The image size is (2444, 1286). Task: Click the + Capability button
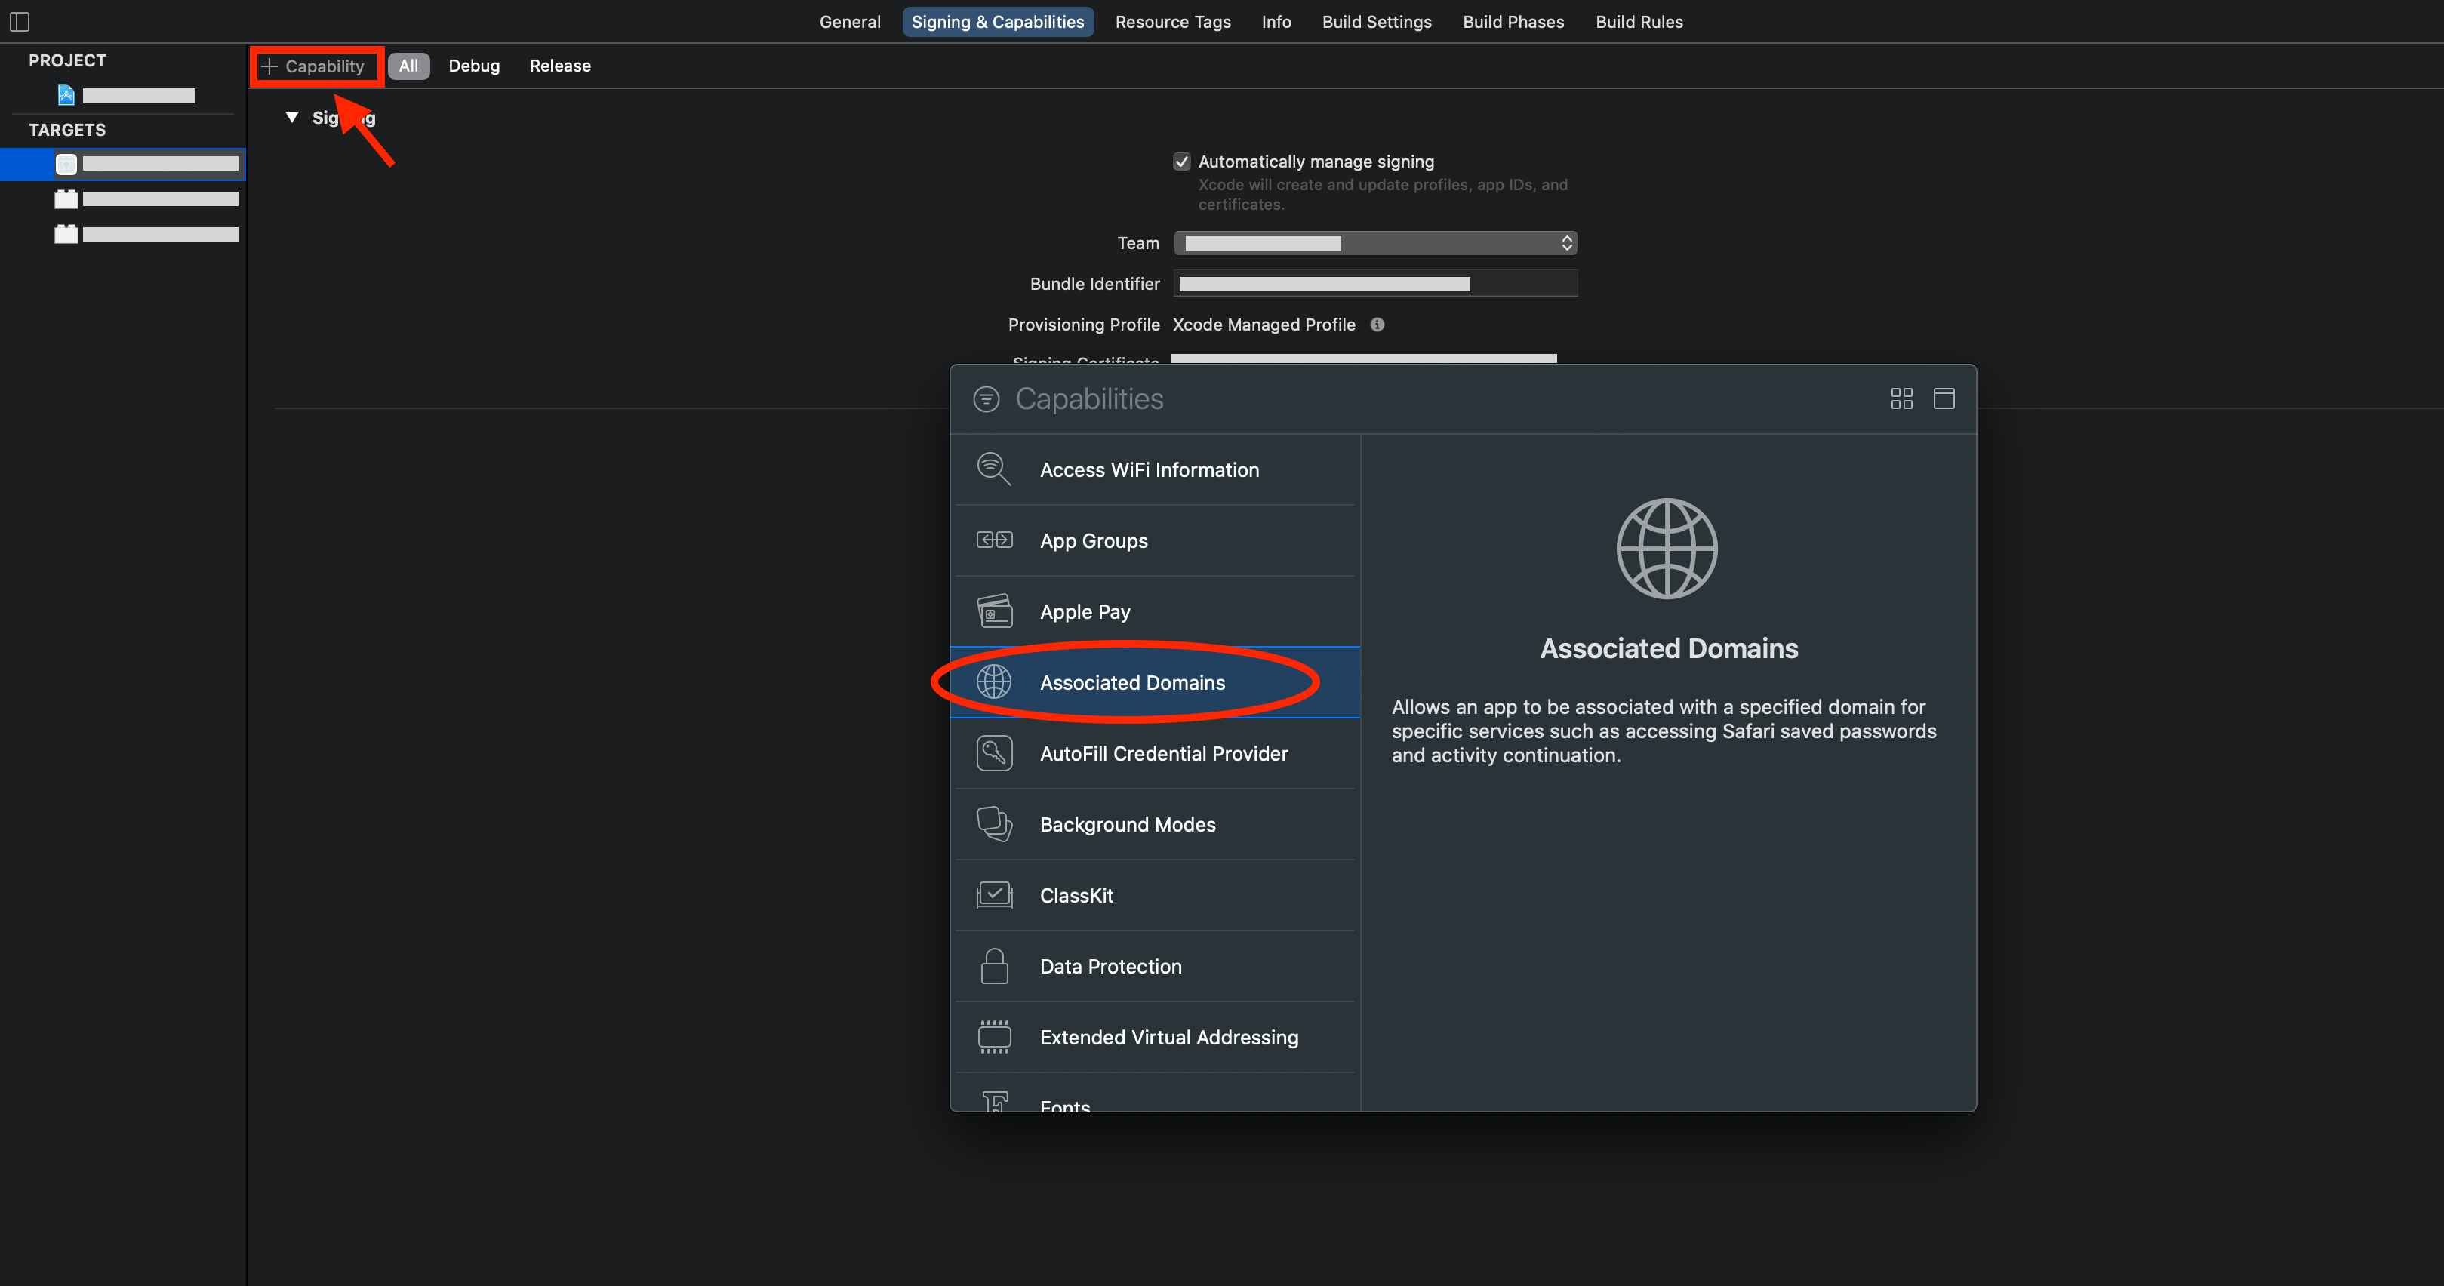[x=314, y=66]
